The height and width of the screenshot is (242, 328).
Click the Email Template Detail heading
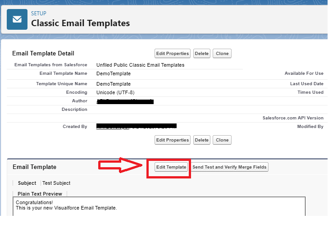pos(43,53)
